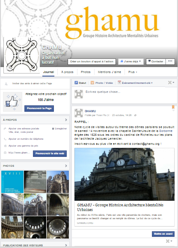Click the Événement/moment-clé calendar icon
The width and height of the screenshot is (178, 248).
coord(119,83)
